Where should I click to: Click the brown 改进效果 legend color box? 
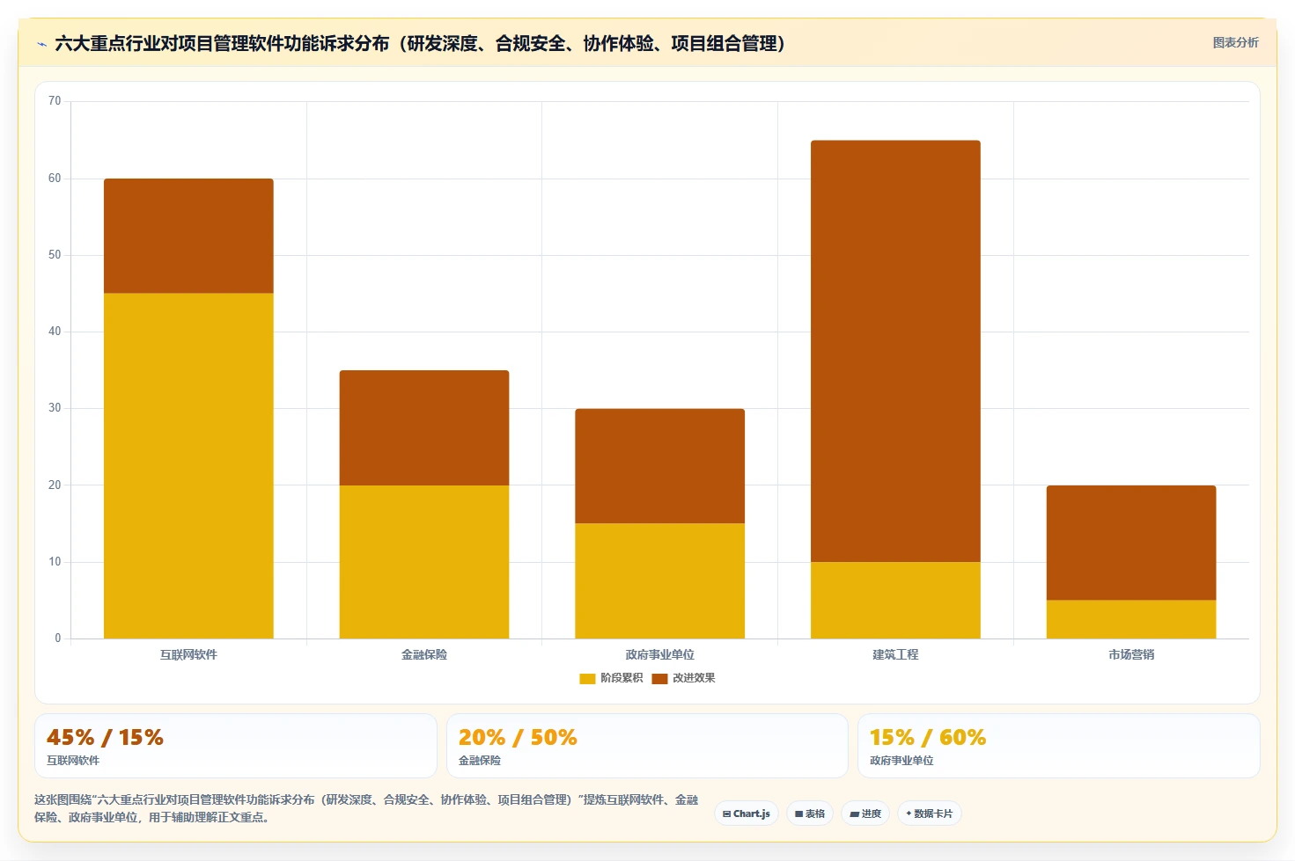tap(659, 678)
